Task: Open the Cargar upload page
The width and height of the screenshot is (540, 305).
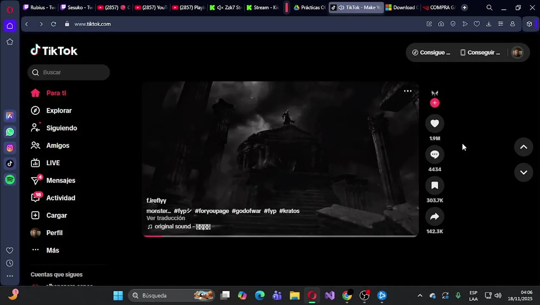Action: tap(56, 215)
